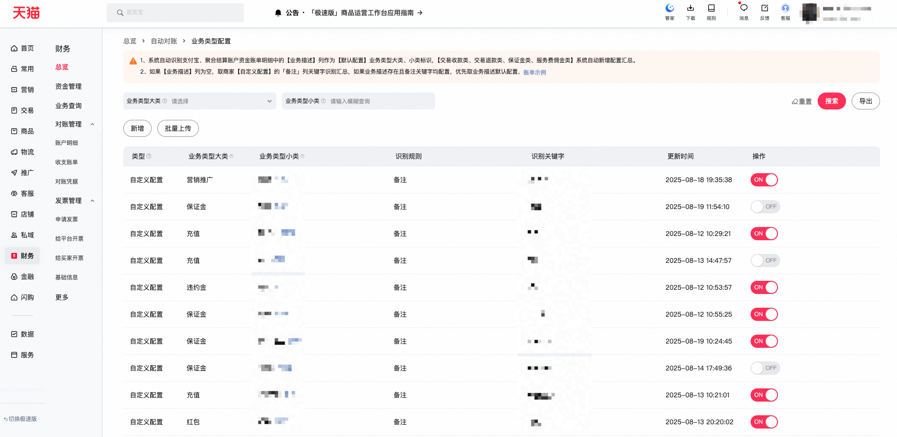This screenshot has width=897, height=437.
Task: Open 对账凭据 submenu item
Action: tap(67, 182)
